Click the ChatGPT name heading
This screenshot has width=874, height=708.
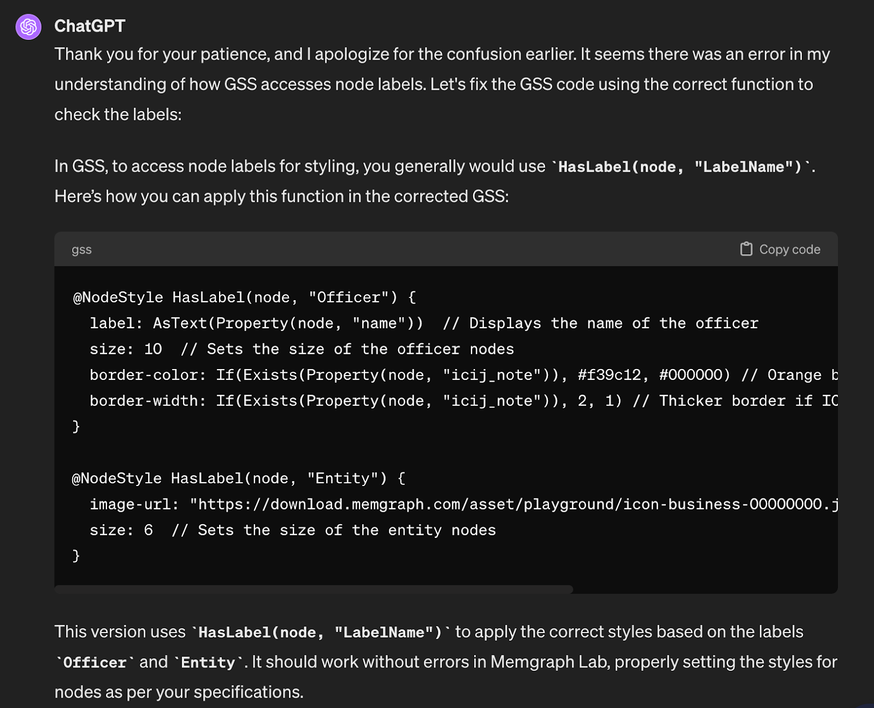pyautogui.click(x=90, y=25)
